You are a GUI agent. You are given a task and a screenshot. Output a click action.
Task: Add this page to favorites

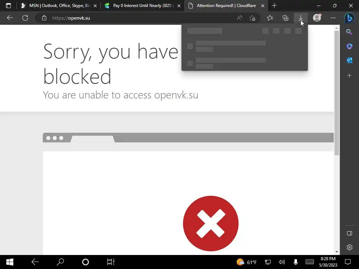(252, 18)
